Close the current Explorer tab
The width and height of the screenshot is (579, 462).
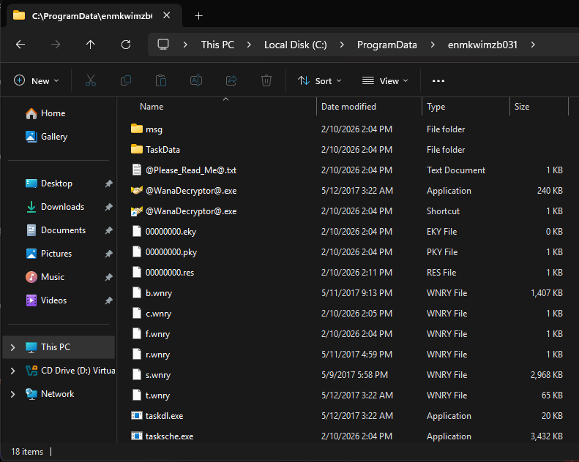(x=167, y=15)
